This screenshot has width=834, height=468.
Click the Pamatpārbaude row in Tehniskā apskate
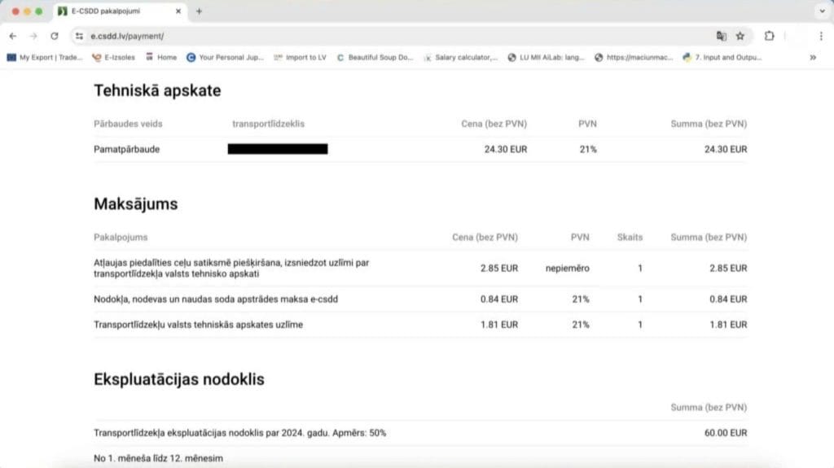(x=126, y=150)
